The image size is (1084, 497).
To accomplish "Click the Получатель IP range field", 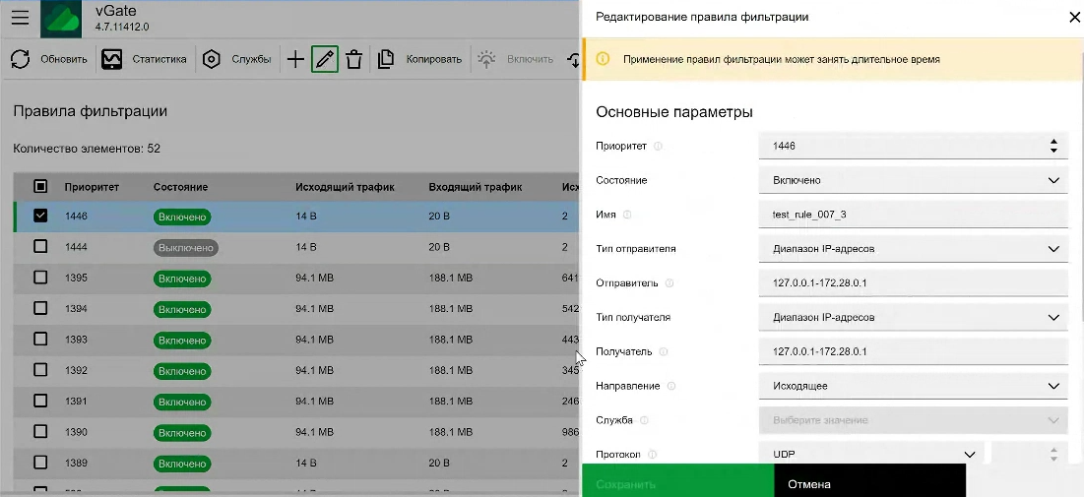I will 913,351.
